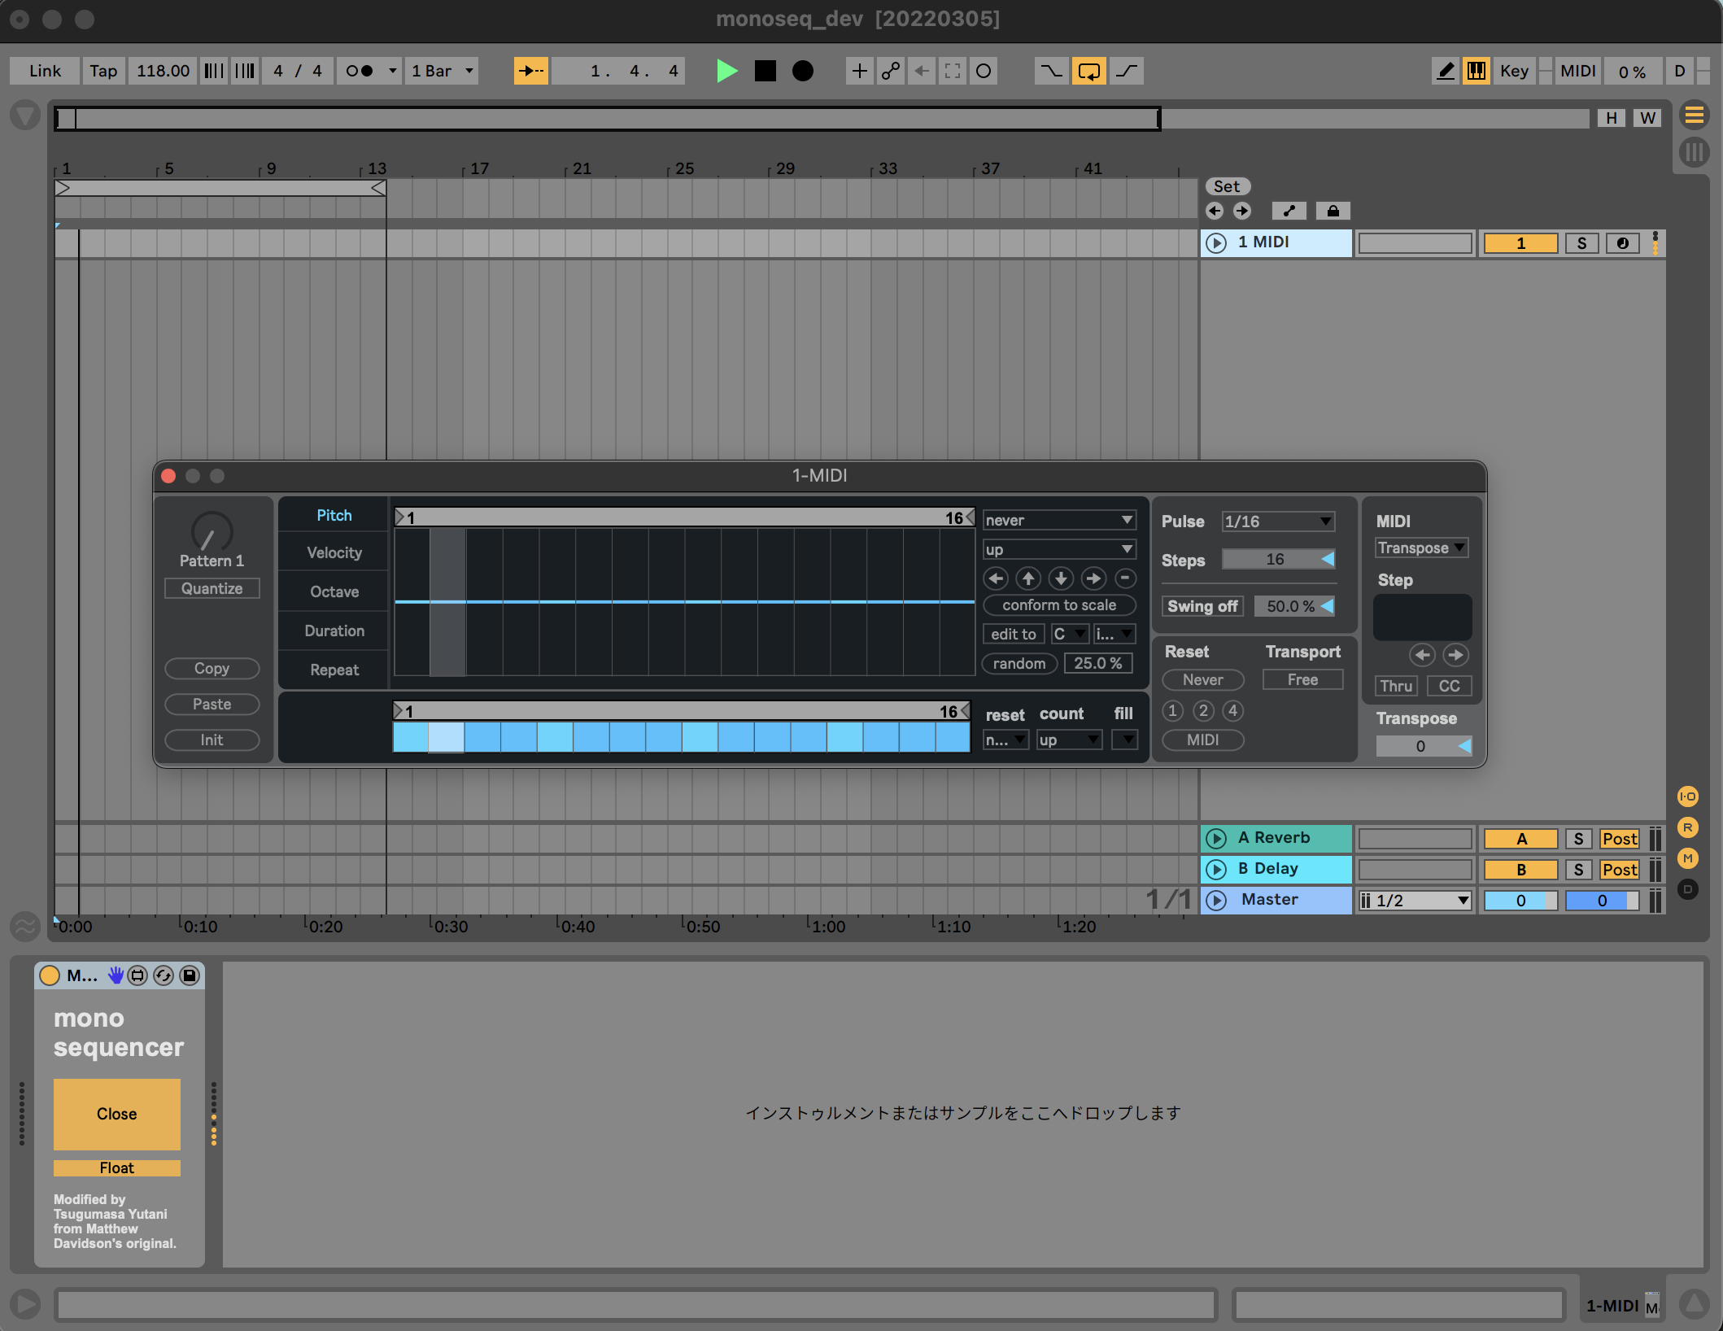This screenshot has height=1331, width=1723.
Task: Switch to the Duration tab
Action: click(x=334, y=631)
